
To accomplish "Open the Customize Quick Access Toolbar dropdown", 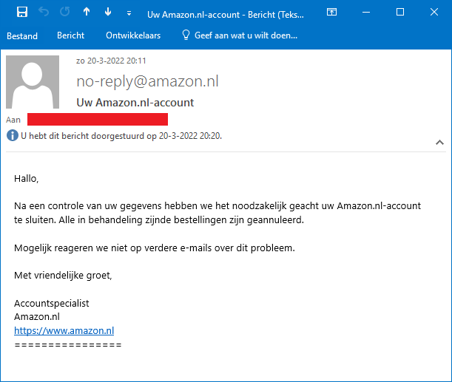I will (129, 13).
